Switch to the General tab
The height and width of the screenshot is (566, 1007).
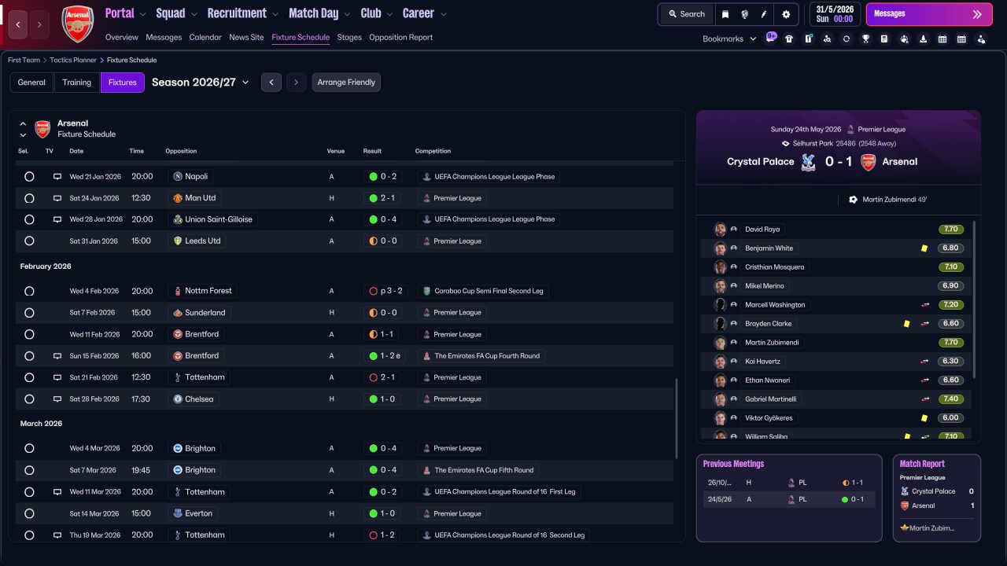click(x=31, y=83)
